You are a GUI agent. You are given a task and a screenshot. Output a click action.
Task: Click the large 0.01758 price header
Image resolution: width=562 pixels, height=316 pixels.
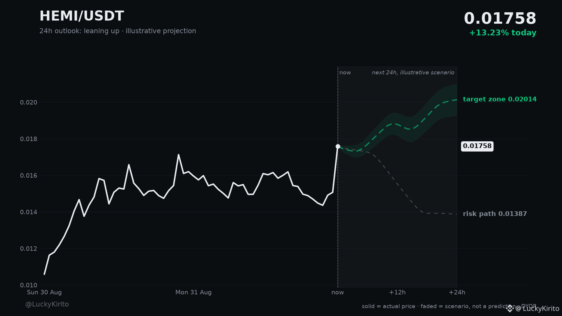tap(500, 18)
